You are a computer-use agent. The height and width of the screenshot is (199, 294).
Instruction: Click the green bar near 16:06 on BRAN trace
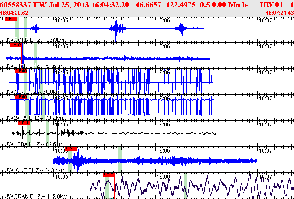[x=185, y=185]
